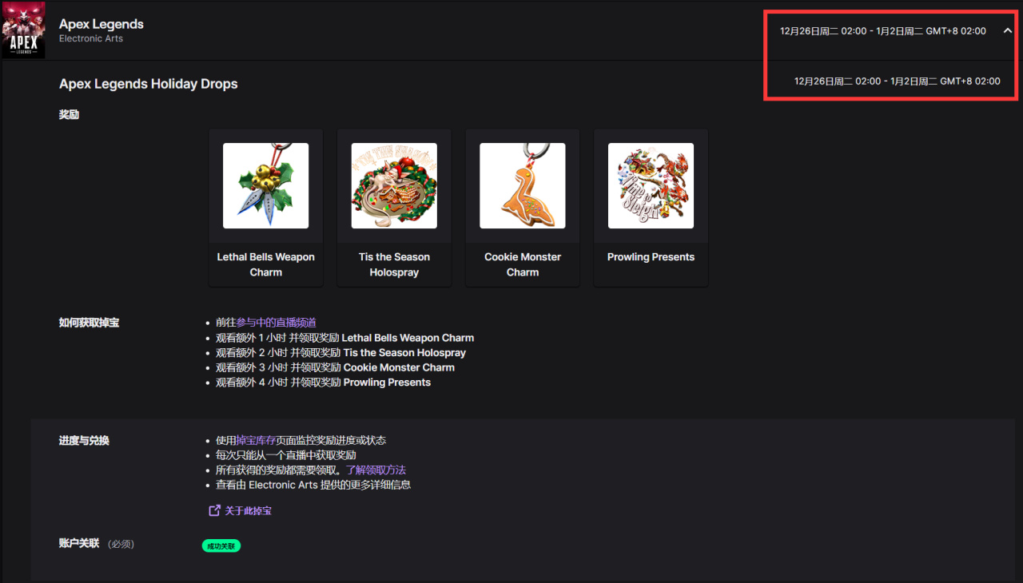Click the 如何获取掉宝 section label
This screenshot has height=583, width=1023.
pos(89,323)
